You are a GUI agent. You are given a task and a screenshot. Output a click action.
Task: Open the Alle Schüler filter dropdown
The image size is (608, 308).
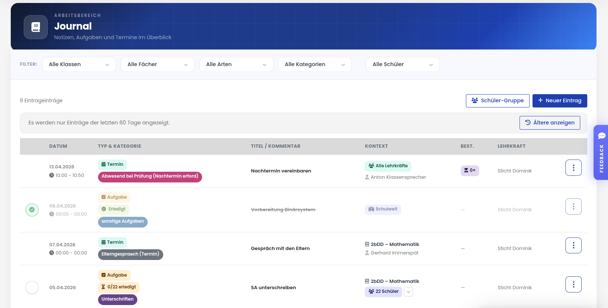click(x=403, y=64)
